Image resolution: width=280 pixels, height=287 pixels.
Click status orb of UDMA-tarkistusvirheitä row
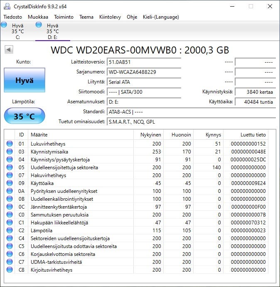click(x=10, y=262)
